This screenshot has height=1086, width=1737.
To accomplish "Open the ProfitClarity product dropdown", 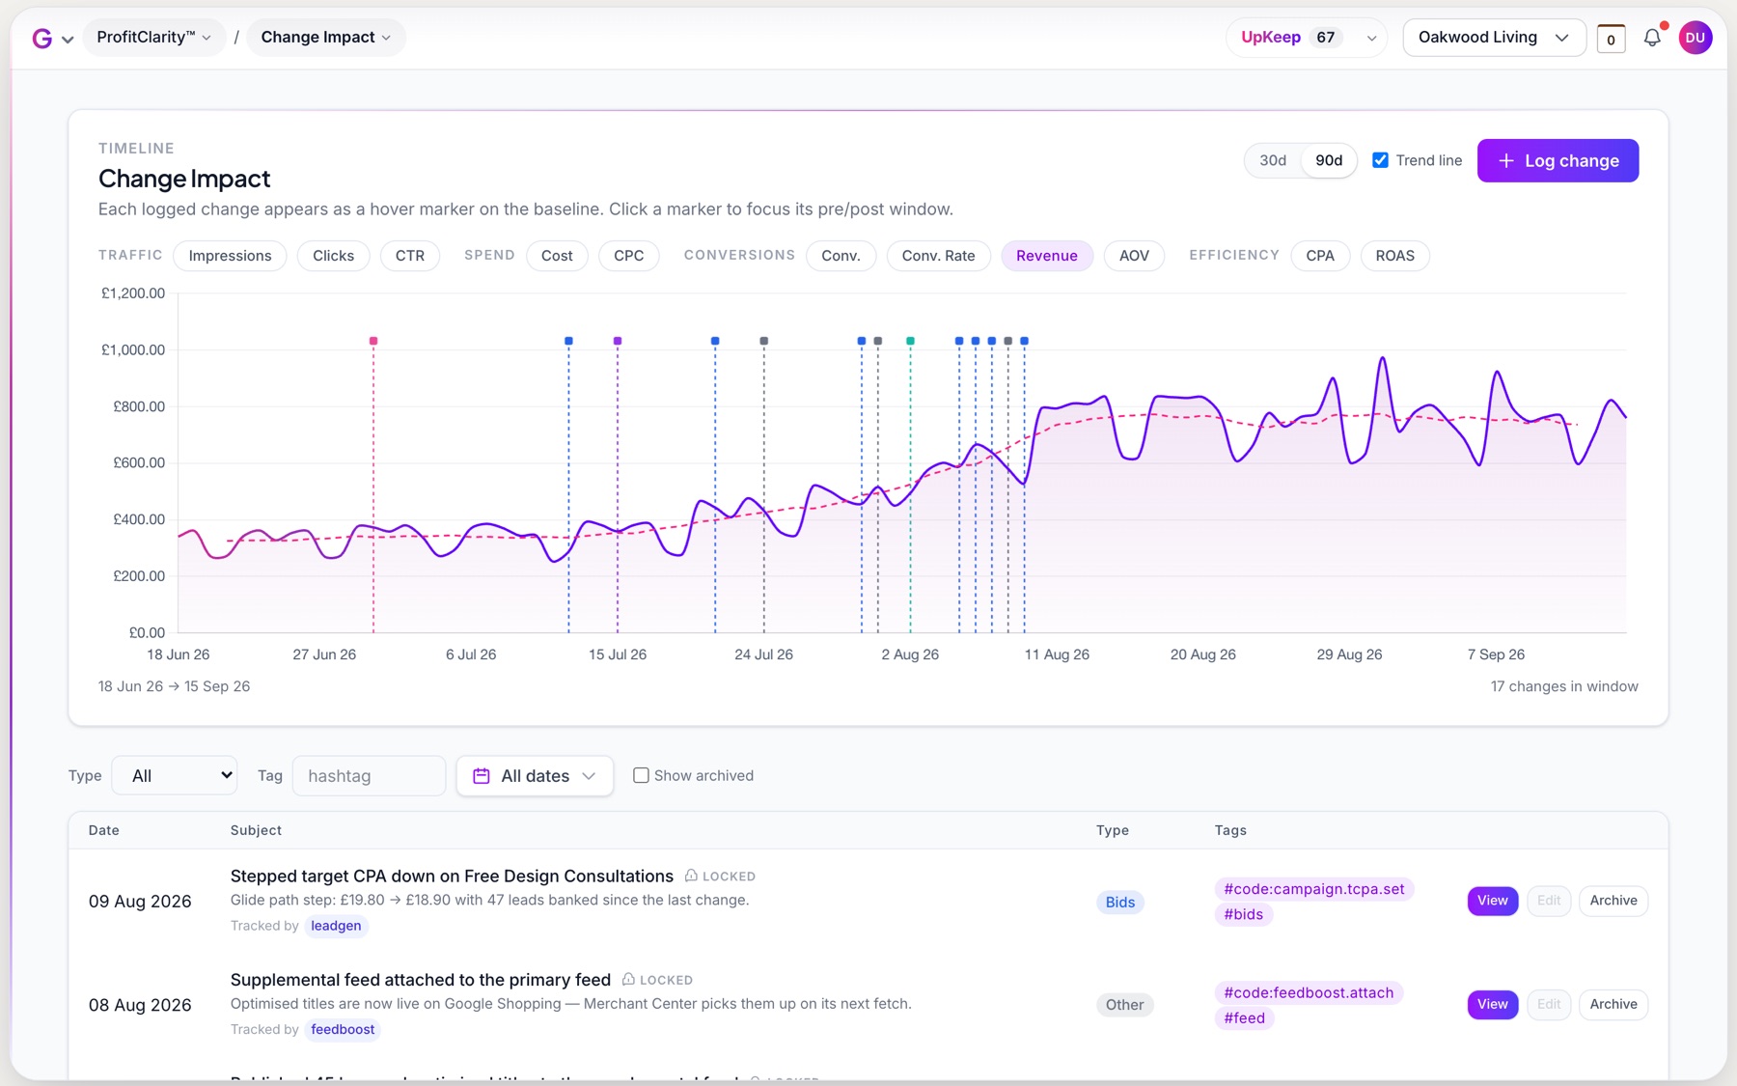I will (x=154, y=38).
